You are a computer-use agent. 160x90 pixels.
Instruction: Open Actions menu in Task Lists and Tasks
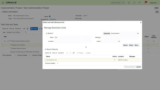pyautogui.click(x=5, y=28)
